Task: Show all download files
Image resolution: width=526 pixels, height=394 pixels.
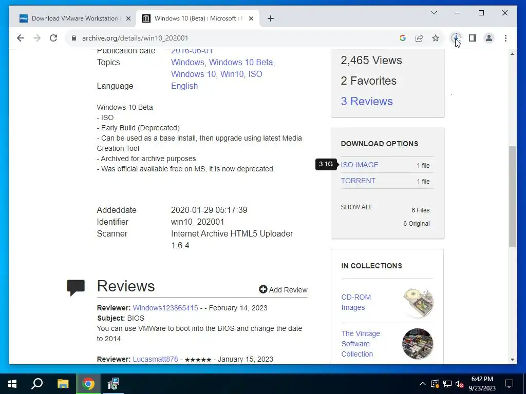Action: click(x=356, y=207)
